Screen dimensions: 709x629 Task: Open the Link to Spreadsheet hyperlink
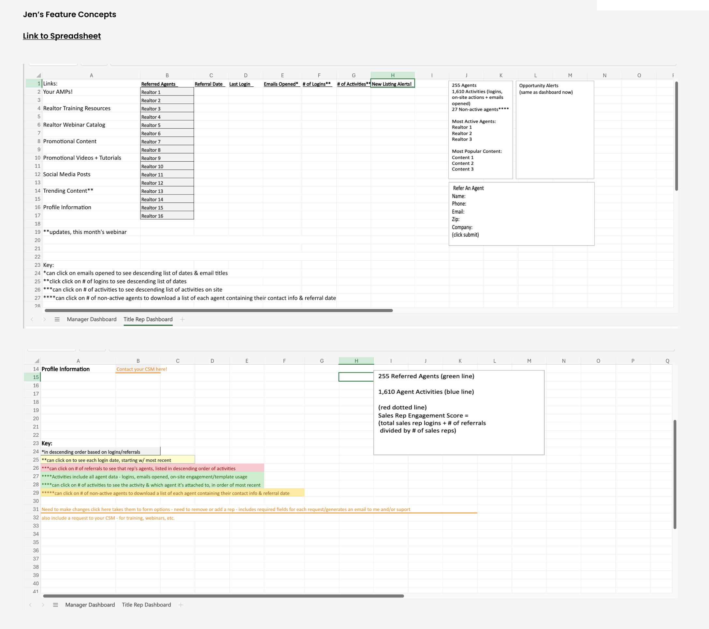coord(62,36)
